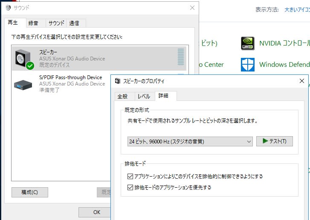Open the Windows Defender shield icon
Screen dimensions: 310x220
click(247, 65)
